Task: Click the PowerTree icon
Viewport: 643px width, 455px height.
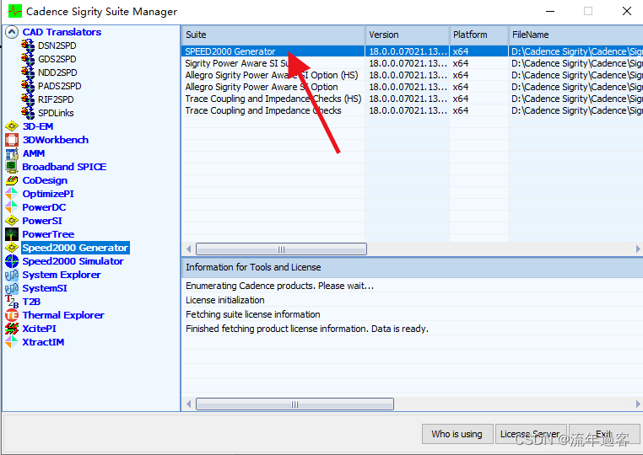Action: point(12,234)
